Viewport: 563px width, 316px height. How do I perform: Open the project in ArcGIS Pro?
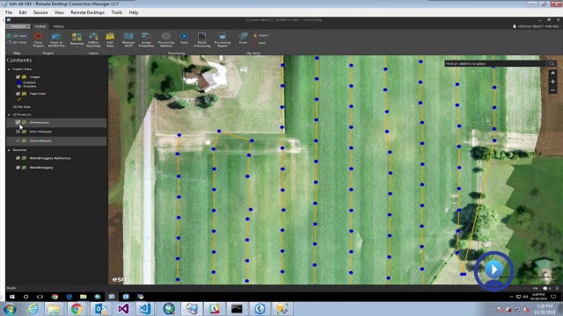pyautogui.click(x=56, y=39)
